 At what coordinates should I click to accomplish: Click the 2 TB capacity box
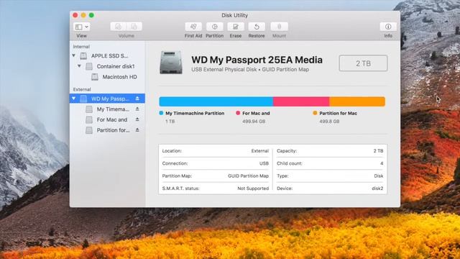[x=363, y=63]
